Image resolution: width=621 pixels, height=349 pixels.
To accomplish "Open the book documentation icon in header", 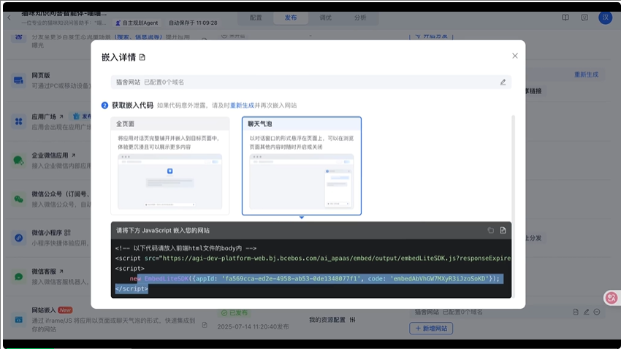I will tap(565, 18).
